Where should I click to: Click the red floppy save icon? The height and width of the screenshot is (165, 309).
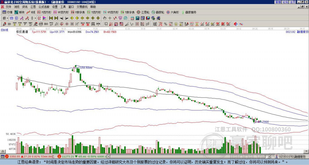(x=148, y=18)
